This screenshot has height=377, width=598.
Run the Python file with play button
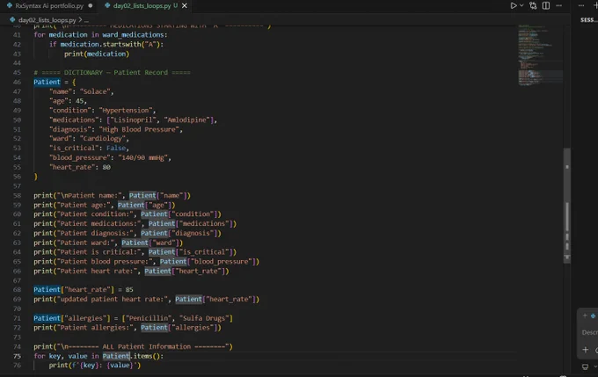[x=514, y=6]
